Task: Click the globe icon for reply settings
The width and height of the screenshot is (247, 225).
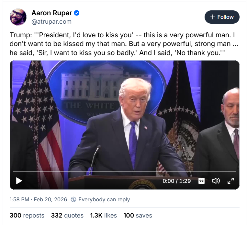Action: [x=73, y=199]
